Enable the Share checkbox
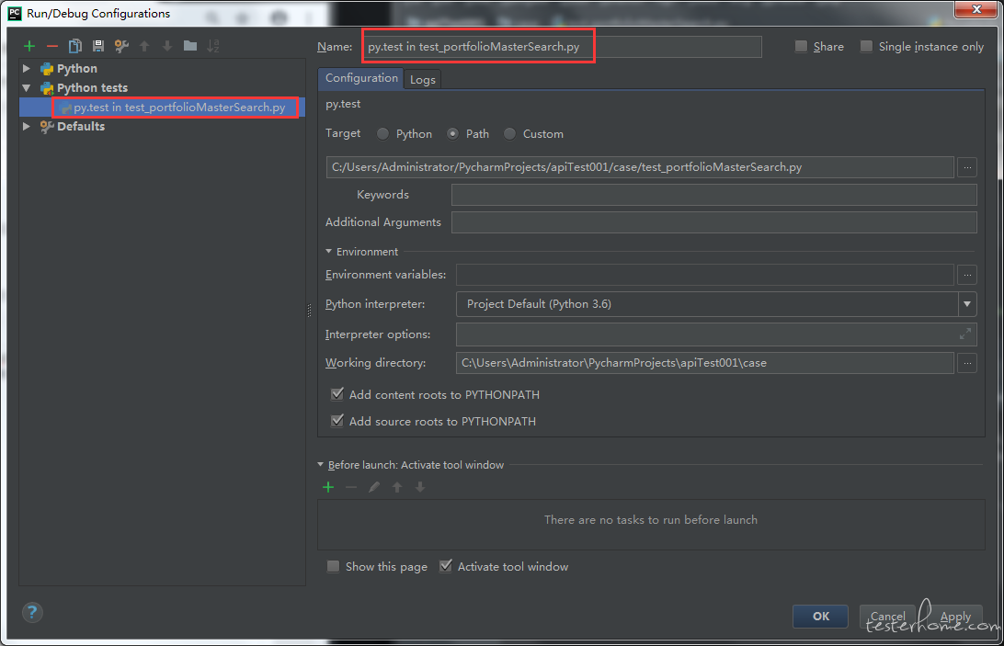The height and width of the screenshot is (646, 1004). point(801,46)
